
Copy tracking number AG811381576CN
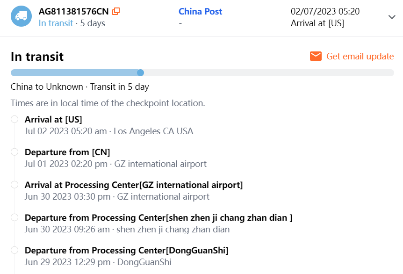pos(116,11)
